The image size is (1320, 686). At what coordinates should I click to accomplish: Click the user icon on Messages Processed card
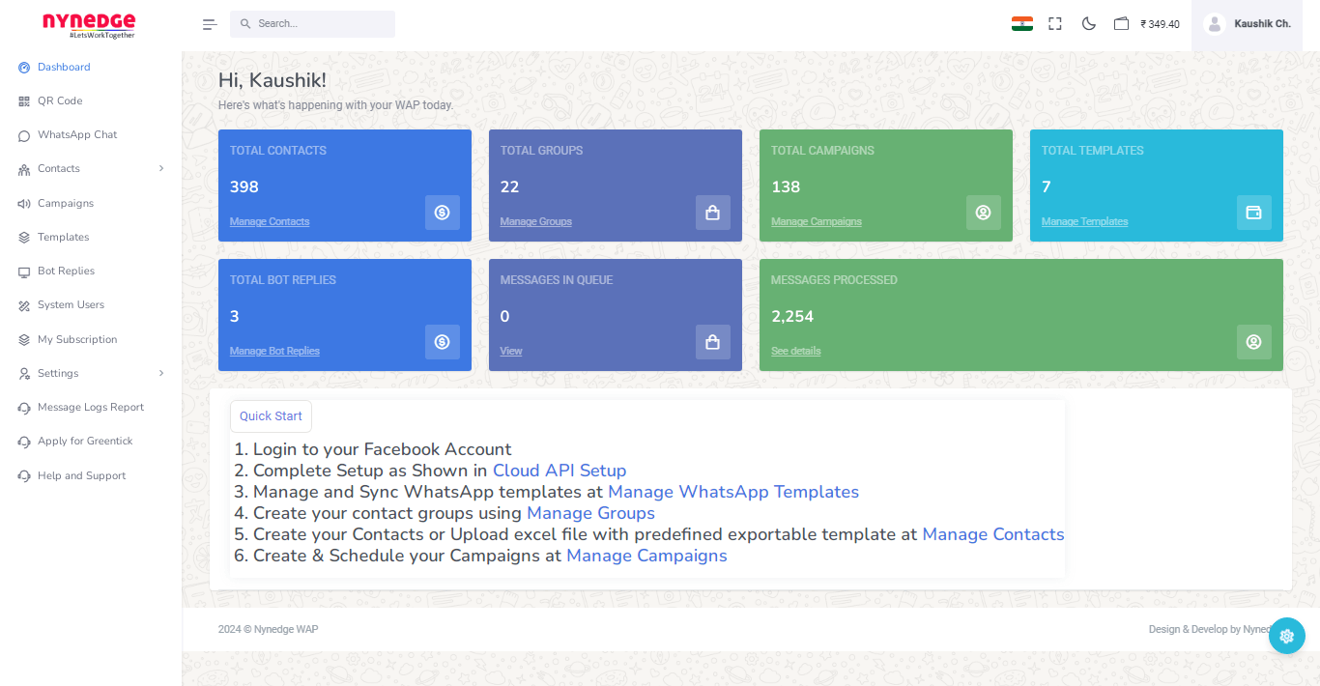coord(1254,342)
